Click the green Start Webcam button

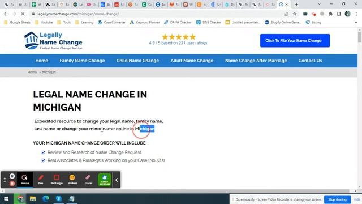click(x=105, y=180)
